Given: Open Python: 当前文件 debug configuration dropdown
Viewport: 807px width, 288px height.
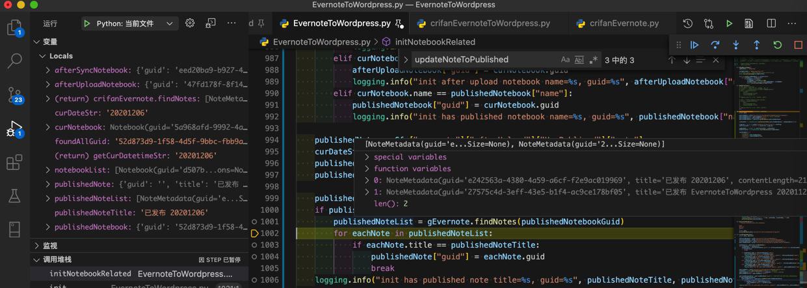Looking at the screenshot, I should pyautogui.click(x=137, y=23).
